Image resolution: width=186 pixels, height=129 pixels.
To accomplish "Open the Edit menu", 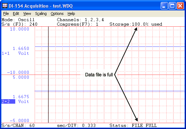I will pyautogui.click(x=16, y=14).
